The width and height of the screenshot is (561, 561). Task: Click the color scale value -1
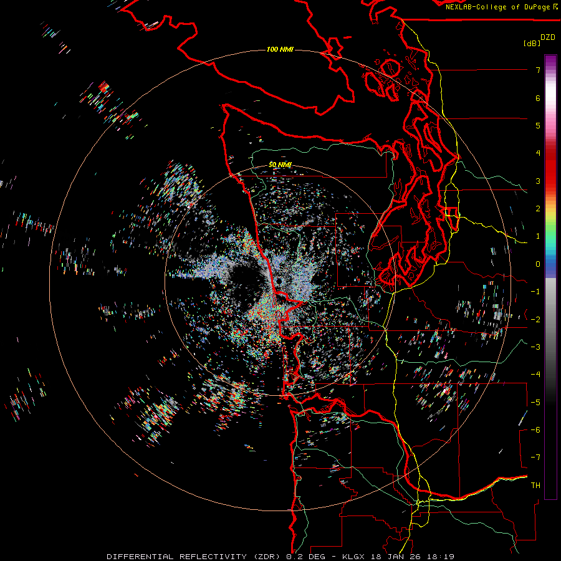(x=535, y=292)
